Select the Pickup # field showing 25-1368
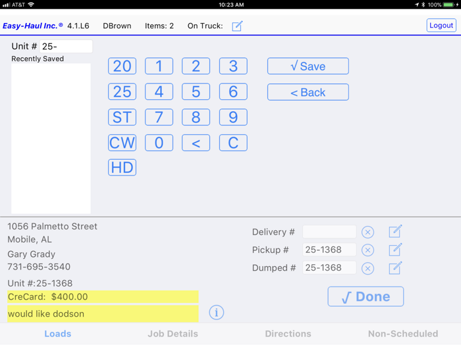Viewport: 461px width, 345px height. 329,250
